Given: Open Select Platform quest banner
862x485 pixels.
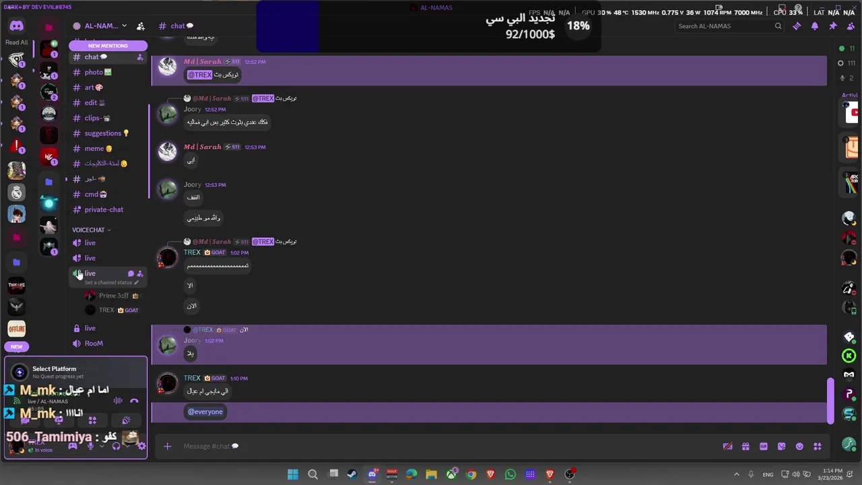Looking at the screenshot, I should pyautogui.click(x=75, y=372).
